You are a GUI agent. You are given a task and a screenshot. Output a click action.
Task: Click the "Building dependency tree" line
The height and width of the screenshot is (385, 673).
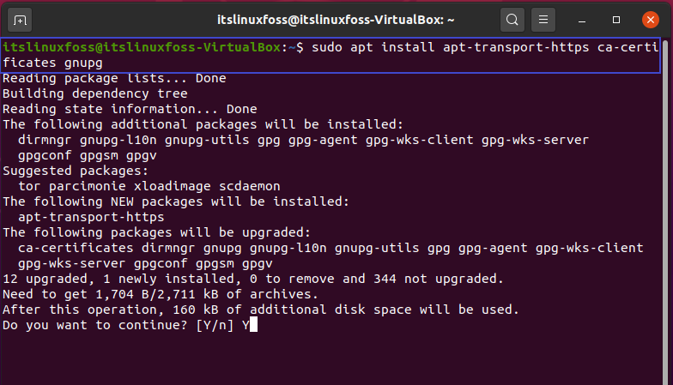coord(94,94)
